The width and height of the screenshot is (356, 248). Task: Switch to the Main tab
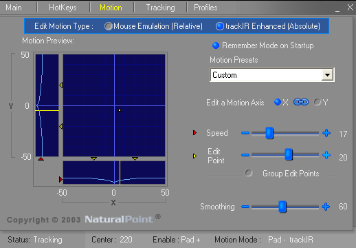[x=14, y=8]
